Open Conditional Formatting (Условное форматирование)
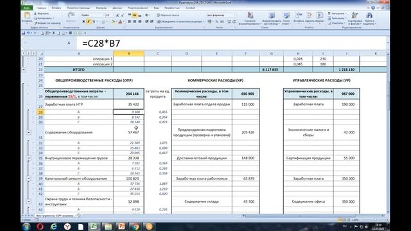The image size is (411, 231). (x=250, y=19)
